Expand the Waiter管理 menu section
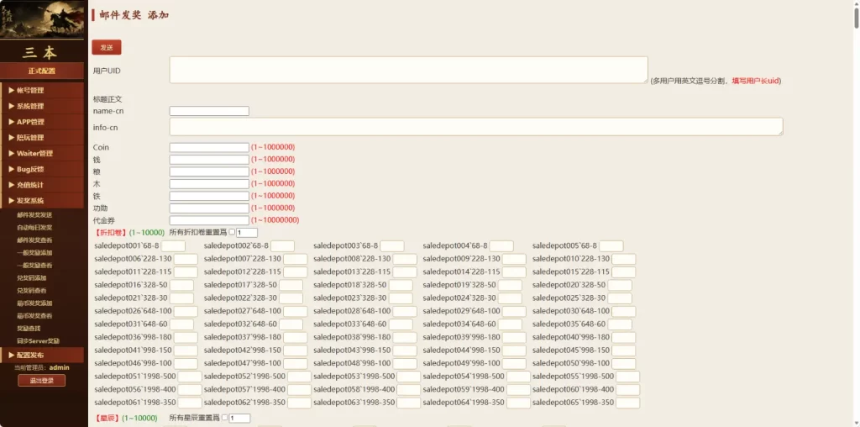The image size is (860, 427). 42,154
